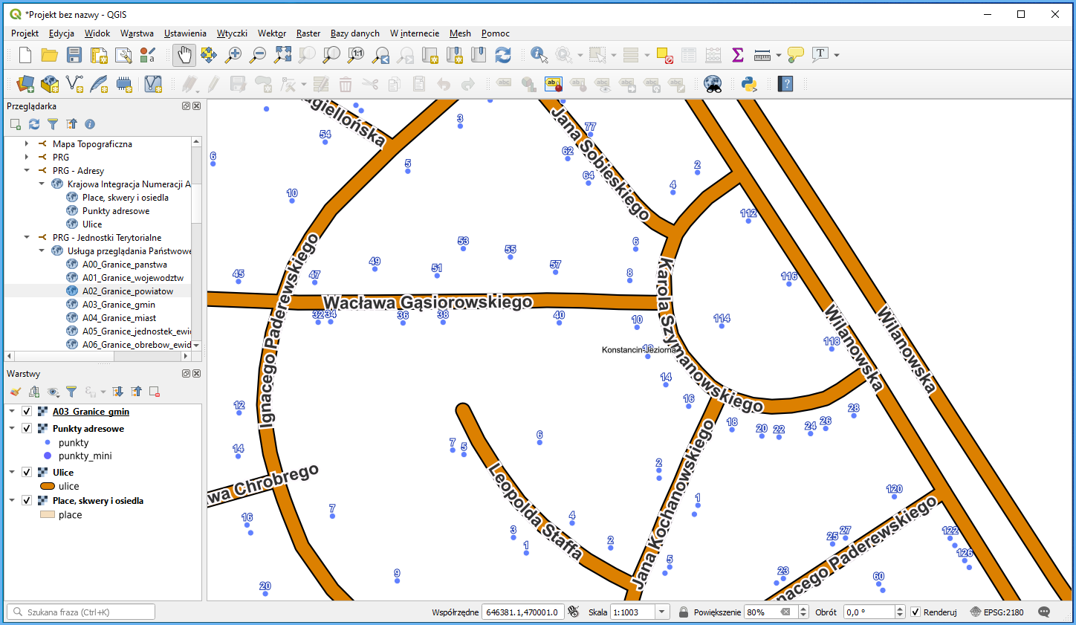Increase the Powiększenie magnification stepper
This screenshot has height=625, width=1076.
click(803, 609)
